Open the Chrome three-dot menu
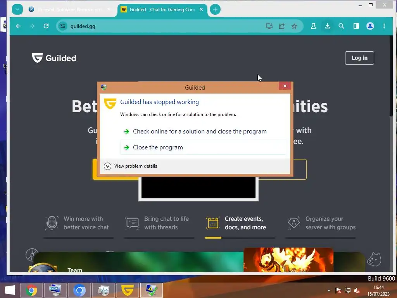 coord(384,26)
